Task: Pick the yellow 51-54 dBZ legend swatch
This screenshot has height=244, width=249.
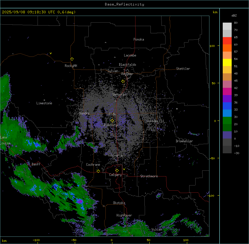Action: tap(227, 62)
